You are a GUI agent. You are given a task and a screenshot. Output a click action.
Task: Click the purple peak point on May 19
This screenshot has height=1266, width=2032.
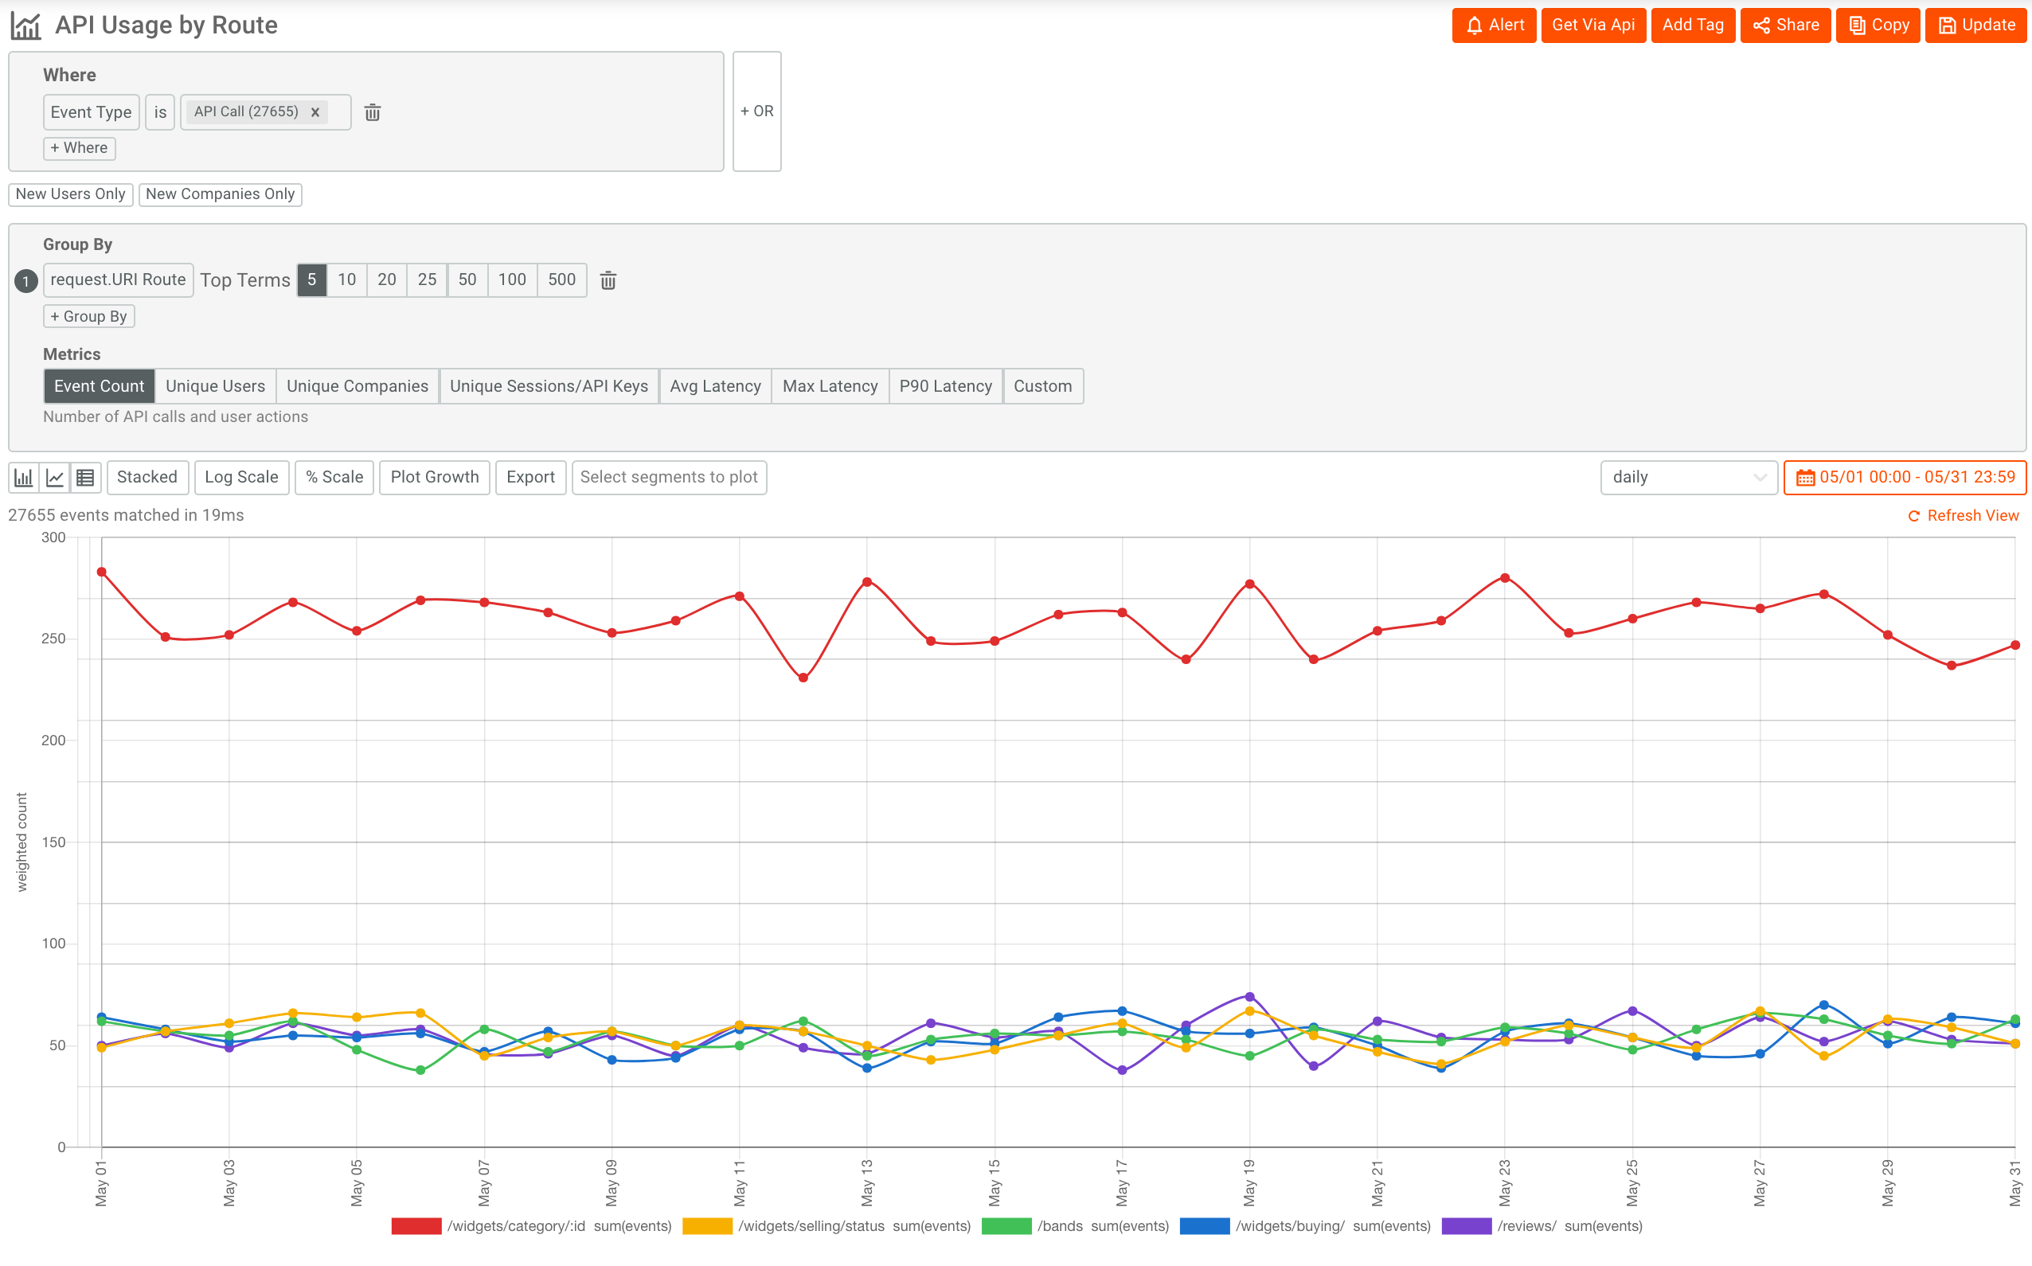click(x=1249, y=997)
